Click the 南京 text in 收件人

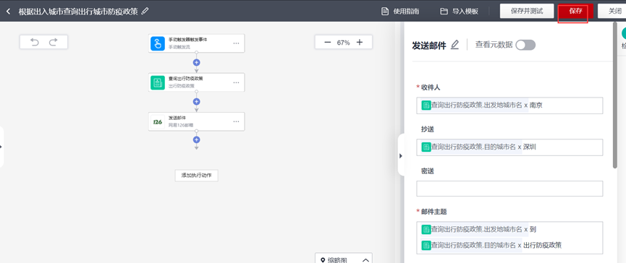point(536,105)
